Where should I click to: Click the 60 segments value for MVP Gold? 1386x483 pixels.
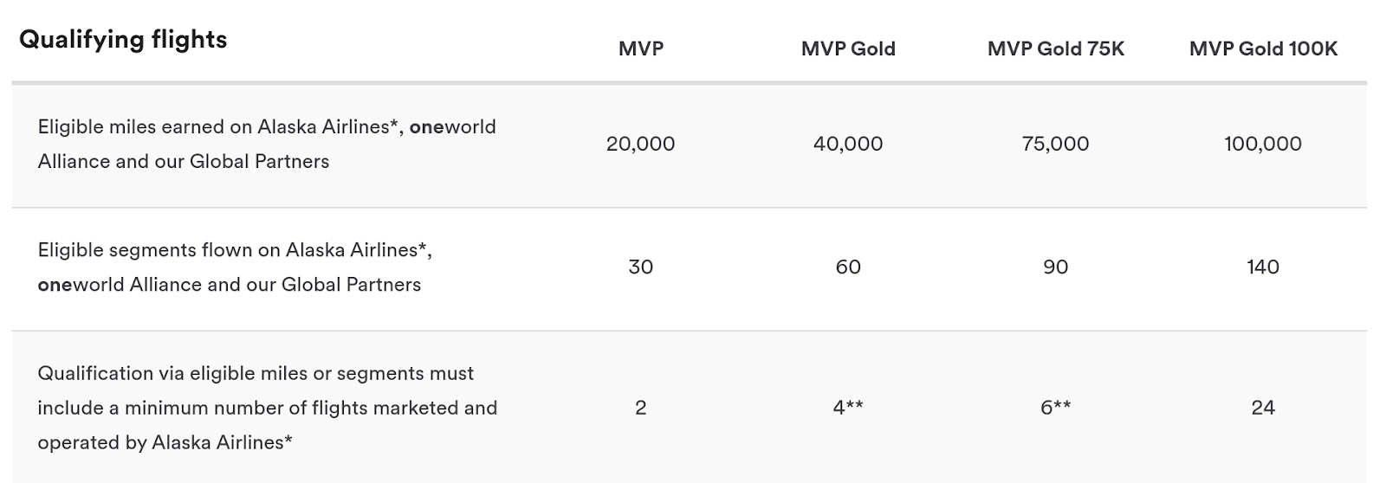(x=848, y=267)
